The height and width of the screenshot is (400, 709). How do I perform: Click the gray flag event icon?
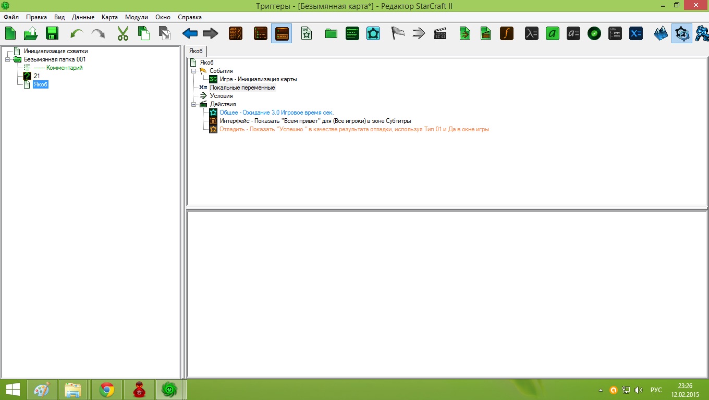398,34
